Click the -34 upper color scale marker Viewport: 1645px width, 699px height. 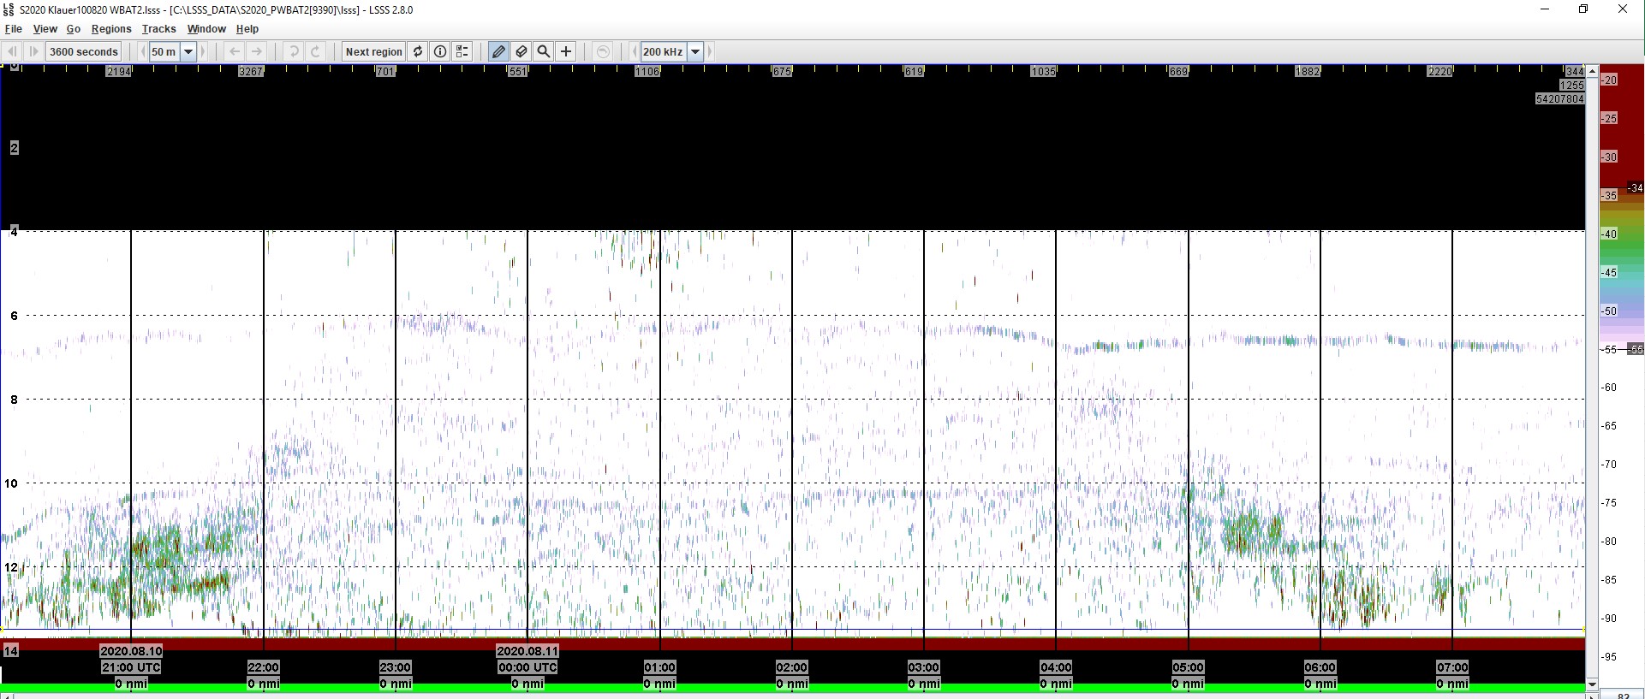pos(1635,188)
